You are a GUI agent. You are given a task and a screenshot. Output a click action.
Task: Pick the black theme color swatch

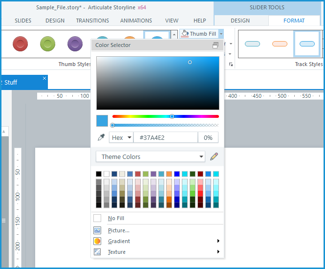point(99,174)
